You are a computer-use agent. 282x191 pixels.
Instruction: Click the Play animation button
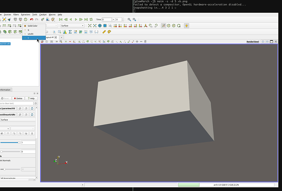(76, 19)
